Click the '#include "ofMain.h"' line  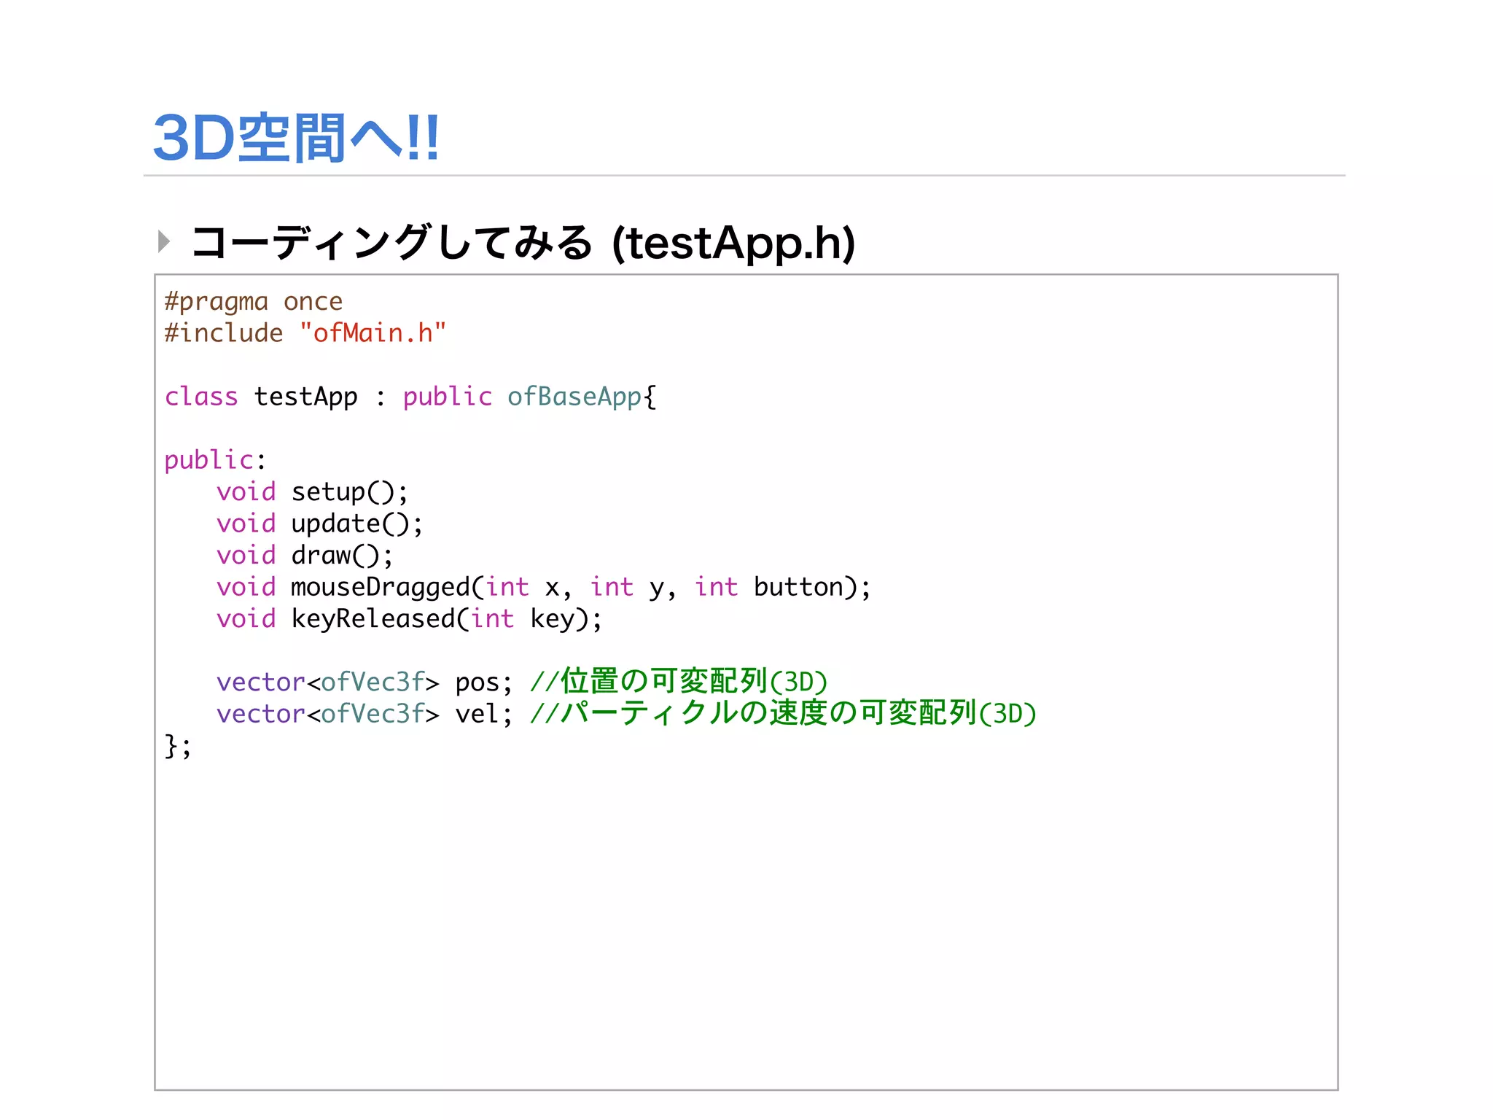click(305, 333)
